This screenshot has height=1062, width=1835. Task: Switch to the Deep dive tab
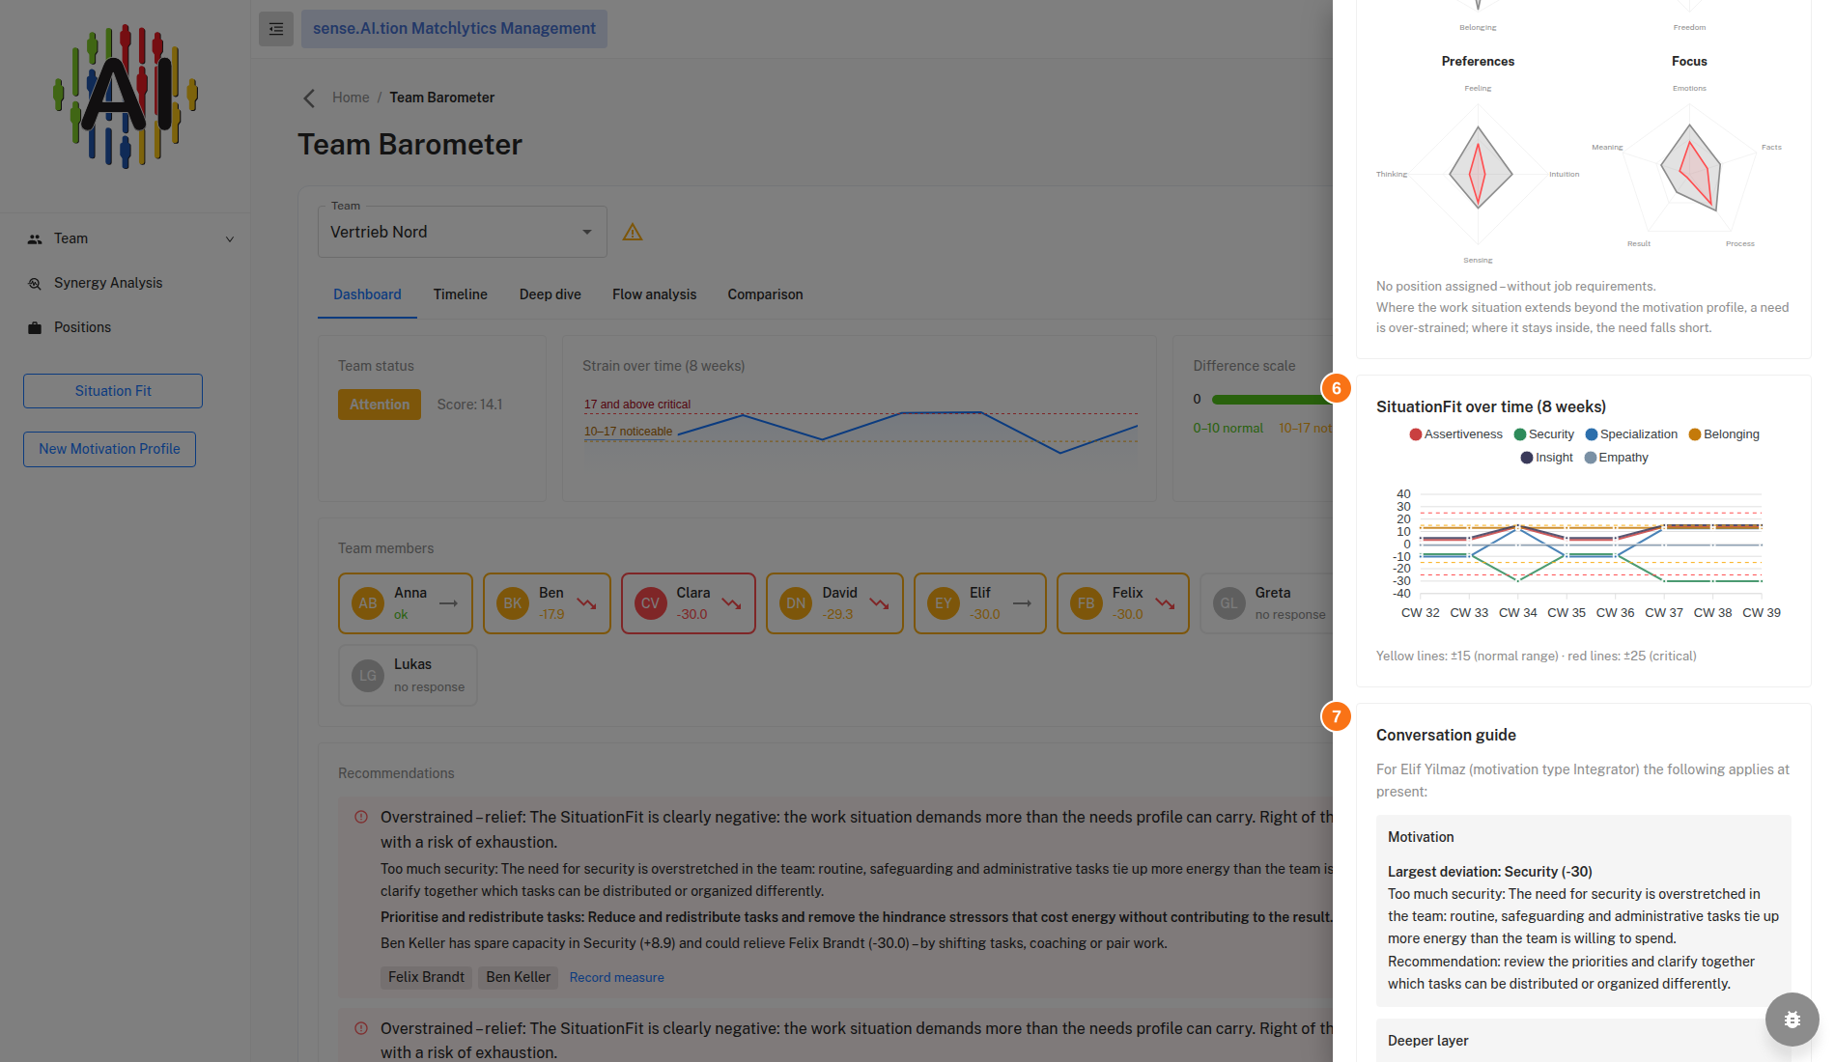(550, 294)
